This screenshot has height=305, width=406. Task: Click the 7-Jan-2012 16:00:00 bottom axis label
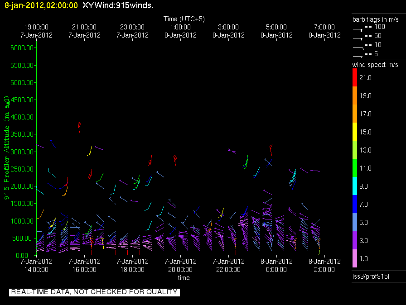click(84, 266)
